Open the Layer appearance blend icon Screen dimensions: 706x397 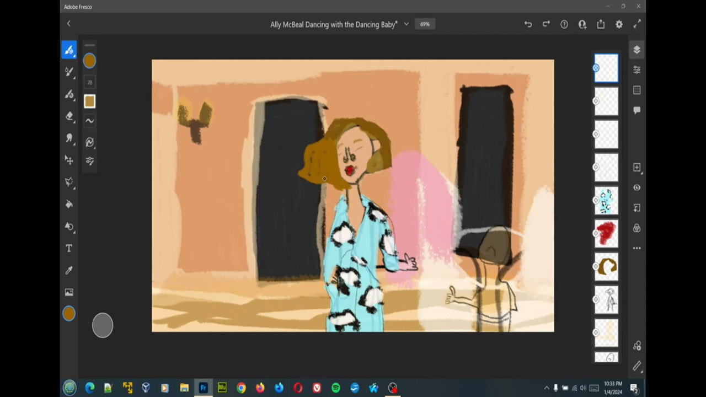click(x=637, y=228)
